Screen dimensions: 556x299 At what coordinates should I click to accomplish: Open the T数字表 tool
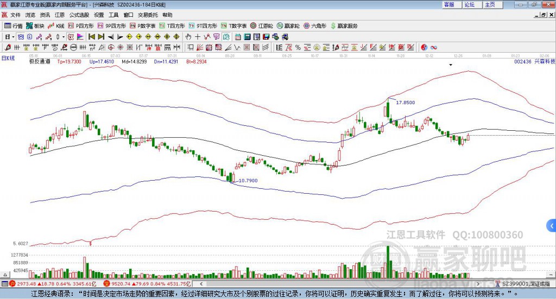[x=233, y=26]
